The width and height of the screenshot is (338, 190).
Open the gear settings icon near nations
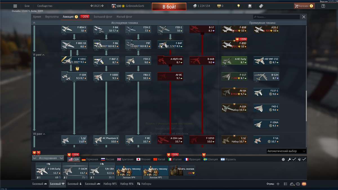(283, 159)
